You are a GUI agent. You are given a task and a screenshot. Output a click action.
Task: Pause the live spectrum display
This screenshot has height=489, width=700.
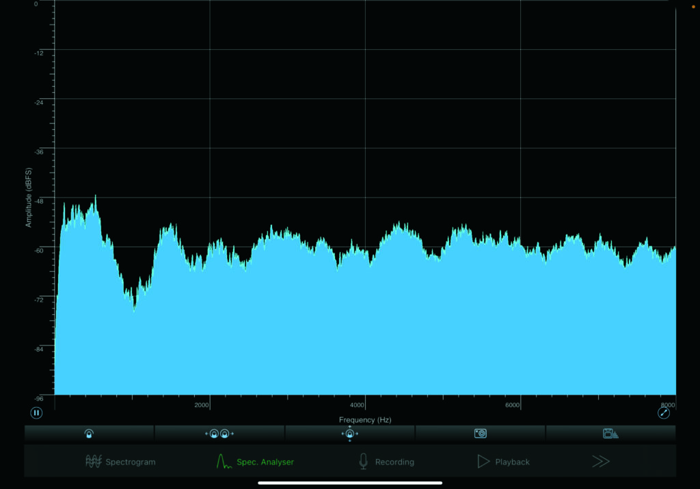click(x=37, y=413)
